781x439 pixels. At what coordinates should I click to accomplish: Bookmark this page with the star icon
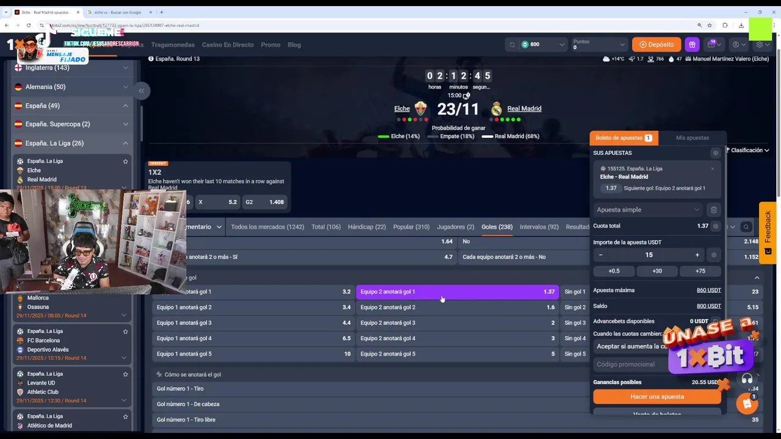coord(710,25)
